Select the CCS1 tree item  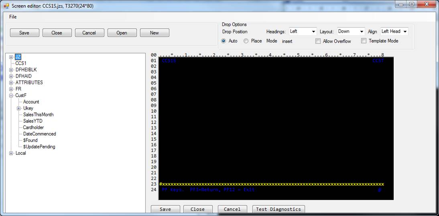[x=21, y=63]
